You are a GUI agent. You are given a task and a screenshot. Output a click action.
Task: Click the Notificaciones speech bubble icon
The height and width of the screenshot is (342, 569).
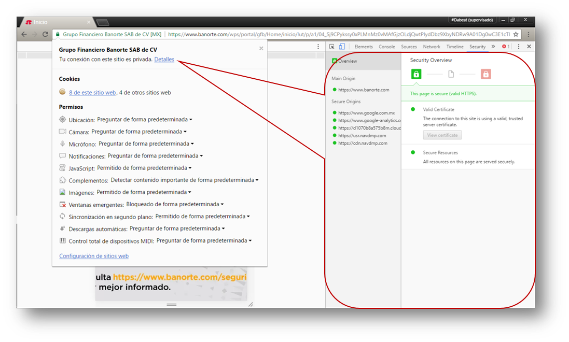coord(62,155)
